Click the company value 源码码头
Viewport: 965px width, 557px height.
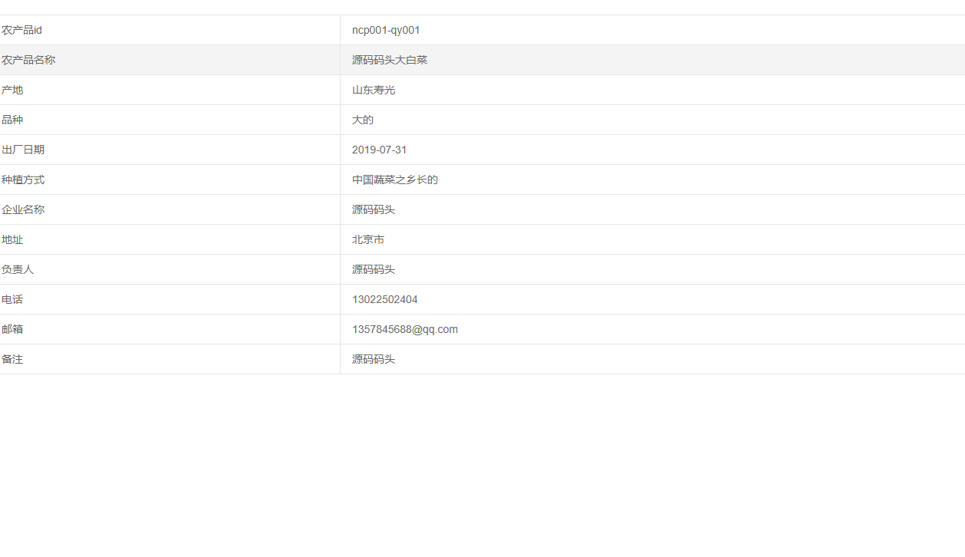click(373, 209)
